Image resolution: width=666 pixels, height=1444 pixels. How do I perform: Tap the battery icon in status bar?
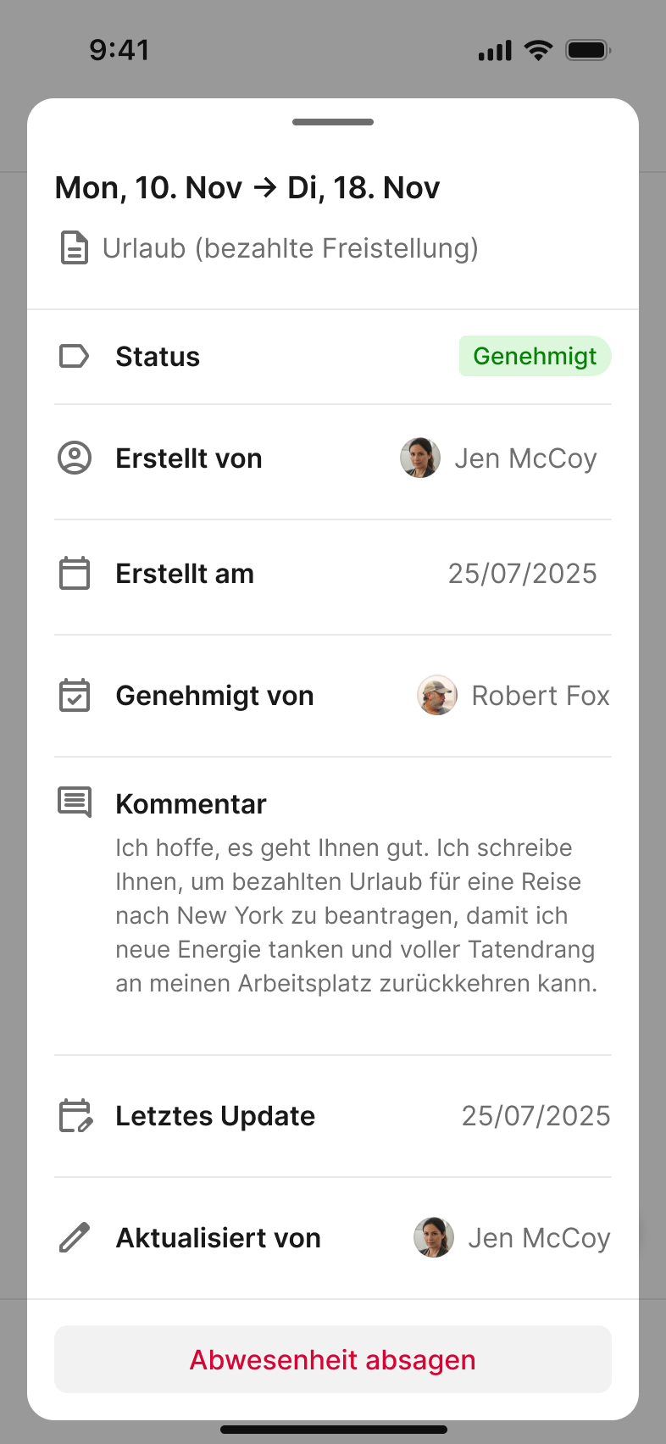coord(588,50)
